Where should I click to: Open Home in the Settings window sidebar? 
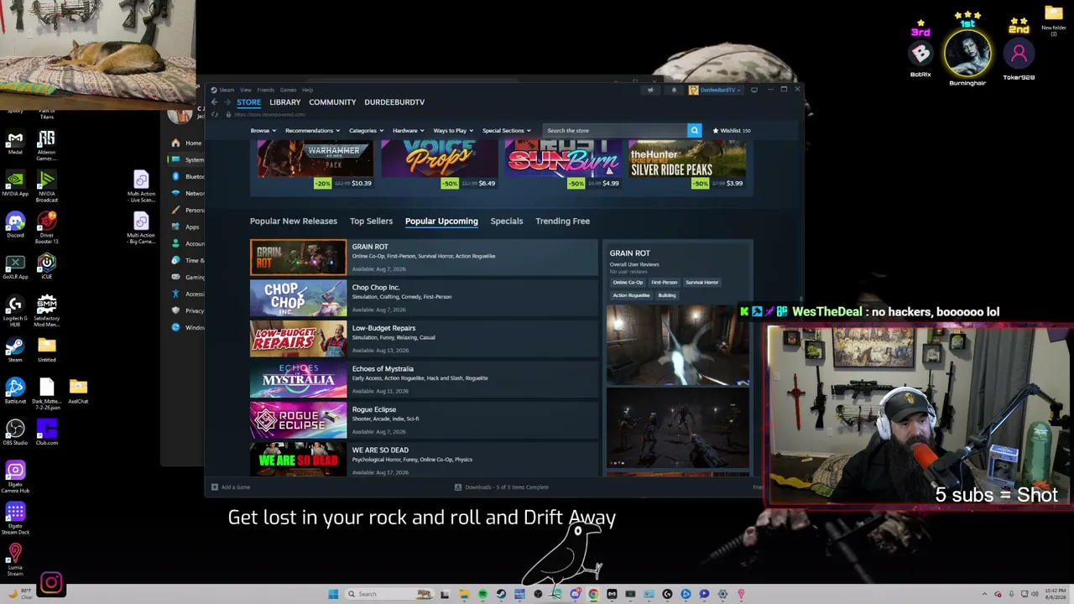186,143
